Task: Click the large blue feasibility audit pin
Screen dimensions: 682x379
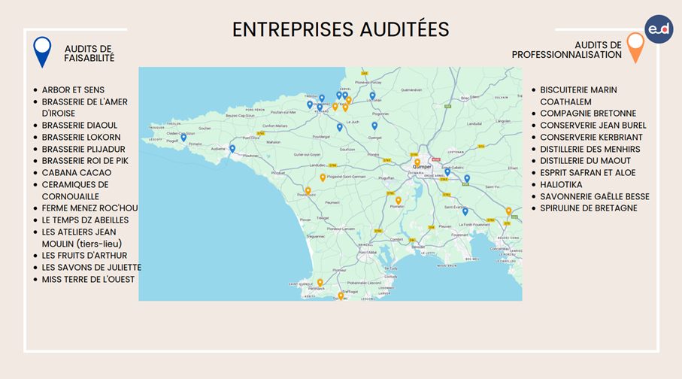Action: (42, 52)
